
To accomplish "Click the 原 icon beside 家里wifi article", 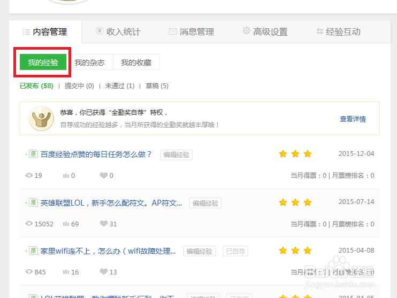I will (x=33, y=250).
